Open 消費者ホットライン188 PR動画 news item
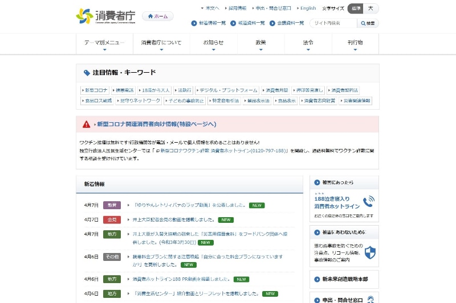 (x=181, y=279)
